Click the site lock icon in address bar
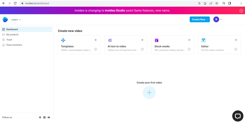The width and height of the screenshot is (245, 124). tap(22, 3)
